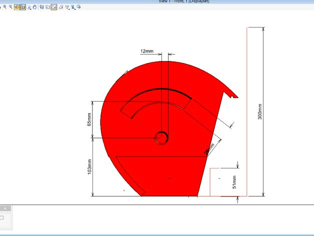Toggle the highlighted picture display button

click(53, 7)
